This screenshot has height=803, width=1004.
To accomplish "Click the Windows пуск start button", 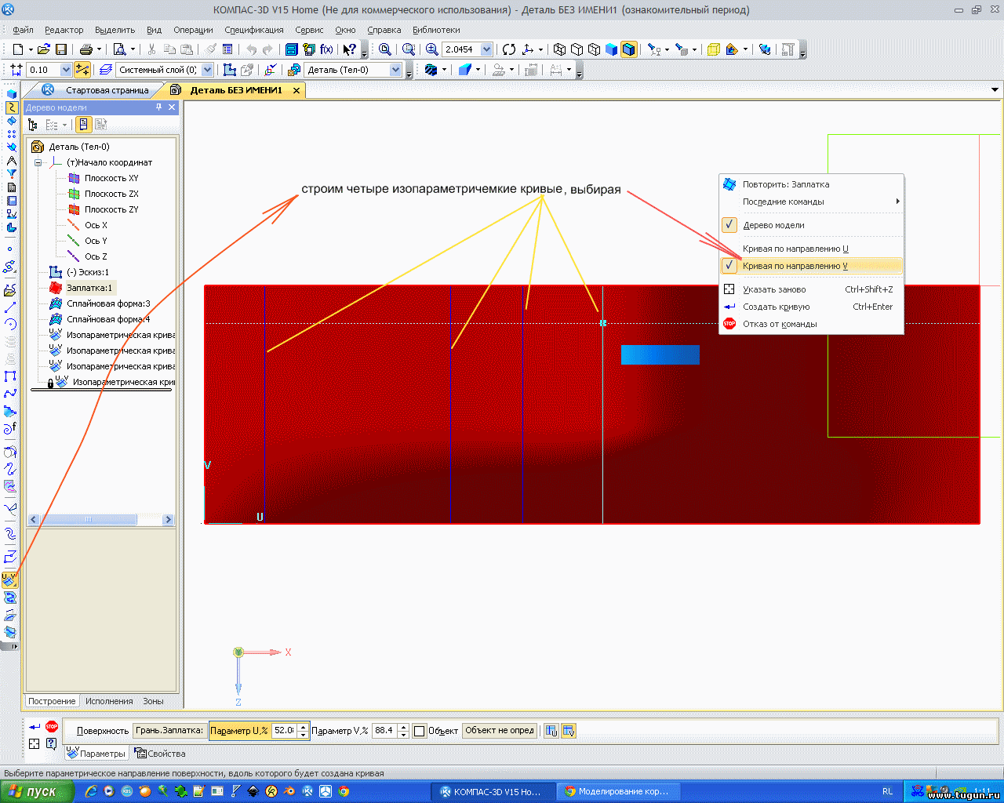I will (x=37, y=791).
